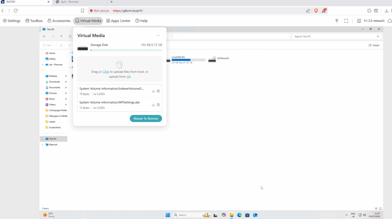Select Local Disk (E:) drive
The width and height of the screenshot is (392, 219).
click(186, 60)
